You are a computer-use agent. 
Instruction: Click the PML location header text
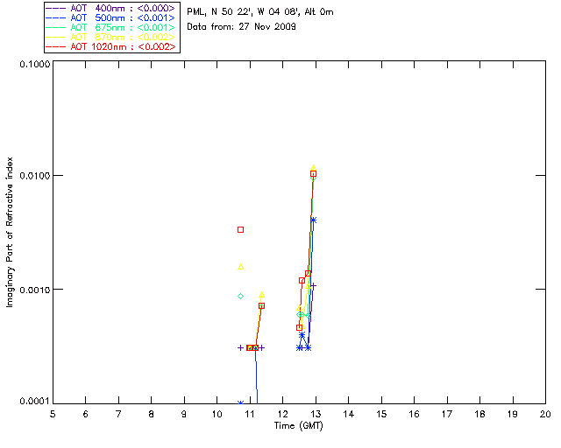click(x=260, y=12)
